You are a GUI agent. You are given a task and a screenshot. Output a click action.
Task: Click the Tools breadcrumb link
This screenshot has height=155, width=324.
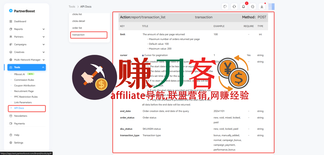(72, 7)
